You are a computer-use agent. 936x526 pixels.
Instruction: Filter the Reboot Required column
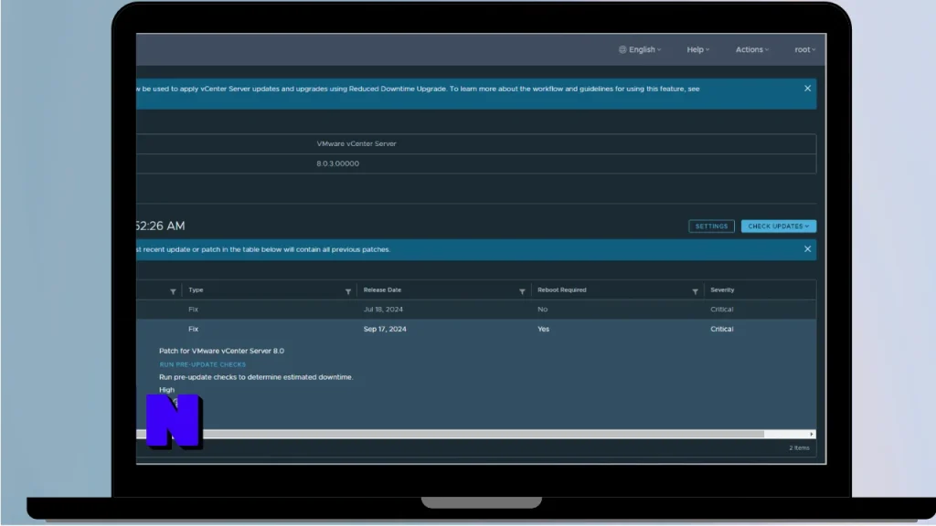(x=695, y=291)
